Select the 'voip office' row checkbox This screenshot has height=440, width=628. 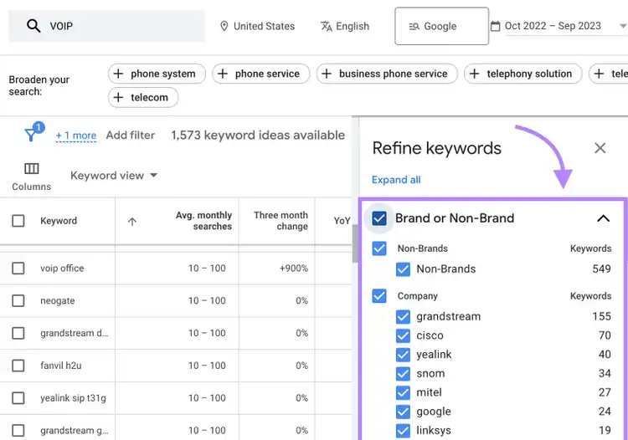[x=18, y=268]
